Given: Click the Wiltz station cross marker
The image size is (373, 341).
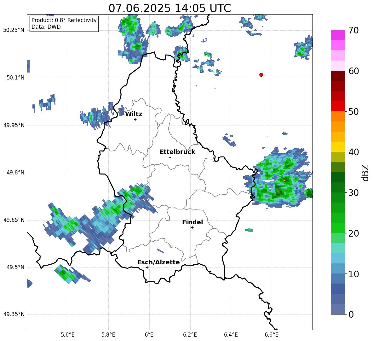Looking at the screenshot, I should point(135,119).
